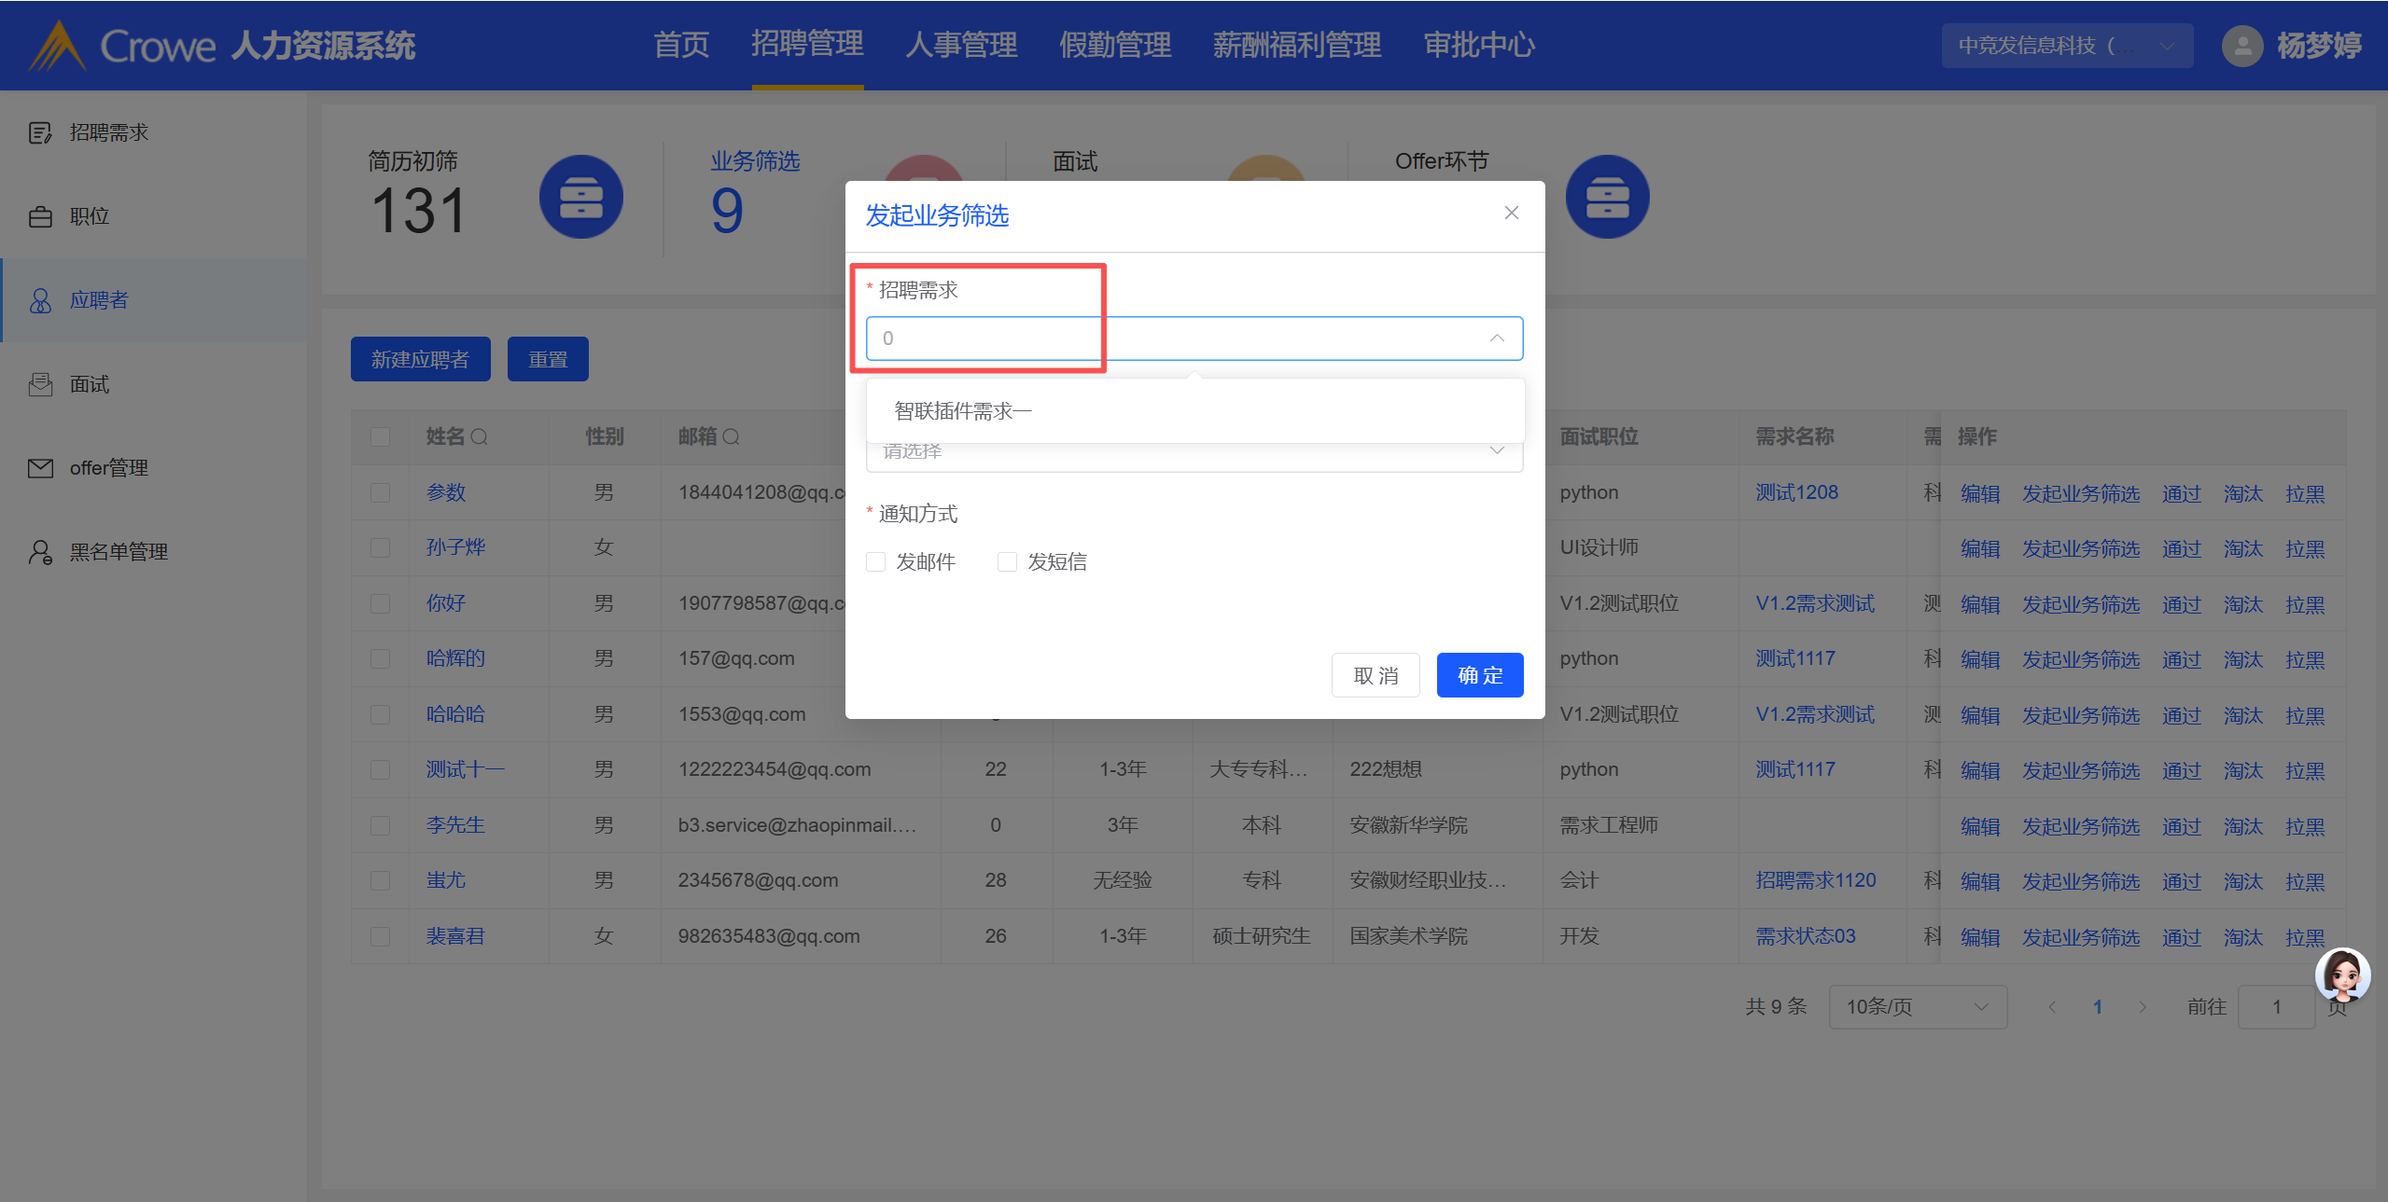The height and width of the screenshot is (1202, 2388).
Task: Select the 智联插件需求一 option
Action: (963, 411)
